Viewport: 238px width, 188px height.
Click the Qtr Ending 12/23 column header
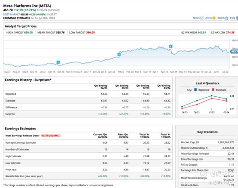tap(143, 87)
